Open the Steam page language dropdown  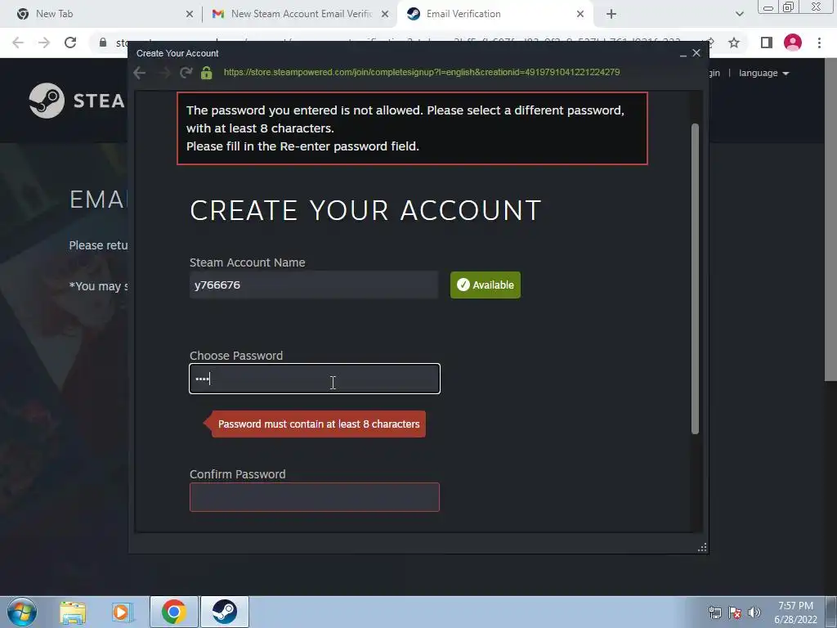pos(764,73)
